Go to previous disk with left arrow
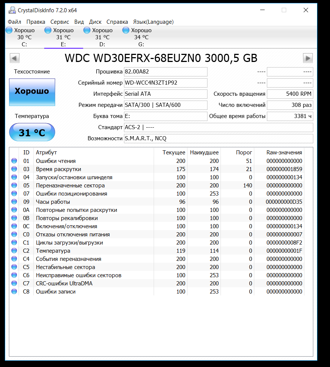 (14, 58)
